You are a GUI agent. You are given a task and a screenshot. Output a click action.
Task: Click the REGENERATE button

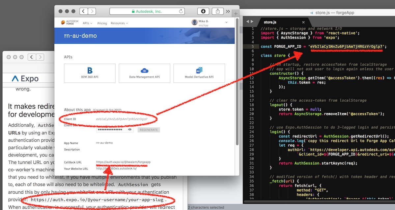click(x=149, y=130)
